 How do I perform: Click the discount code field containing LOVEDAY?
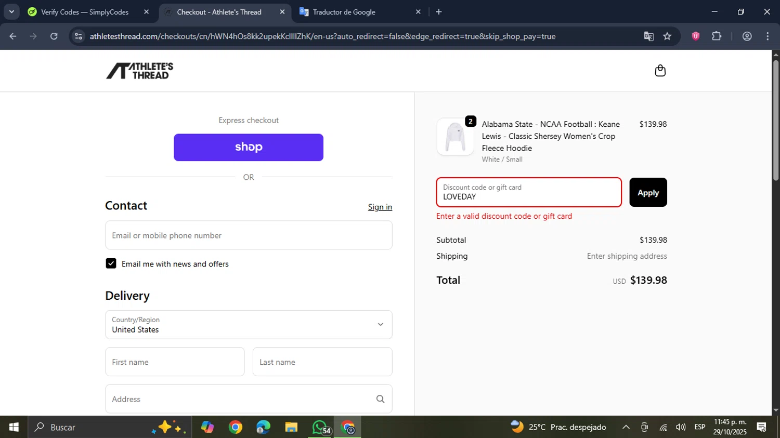coord(529,192)
